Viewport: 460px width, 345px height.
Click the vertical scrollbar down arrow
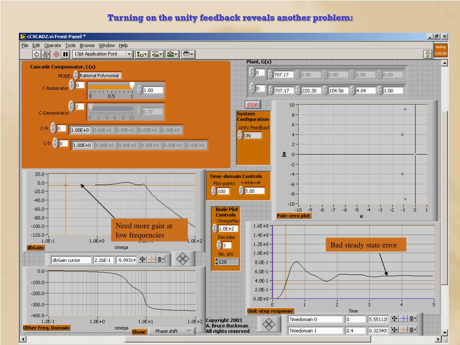click(x=445, y=332)
